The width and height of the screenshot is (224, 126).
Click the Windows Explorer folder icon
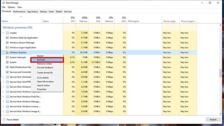(x=7, y=52)
